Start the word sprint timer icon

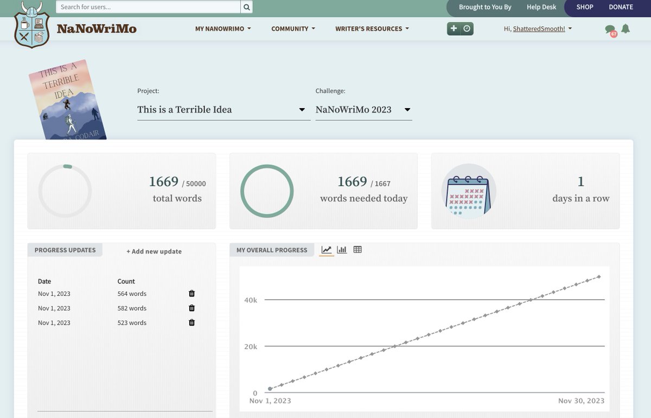pyautogui.click(x=467, y=29)
